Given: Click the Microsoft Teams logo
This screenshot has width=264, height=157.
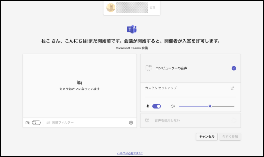Looking at the screenshot, I should click(131, 29).
